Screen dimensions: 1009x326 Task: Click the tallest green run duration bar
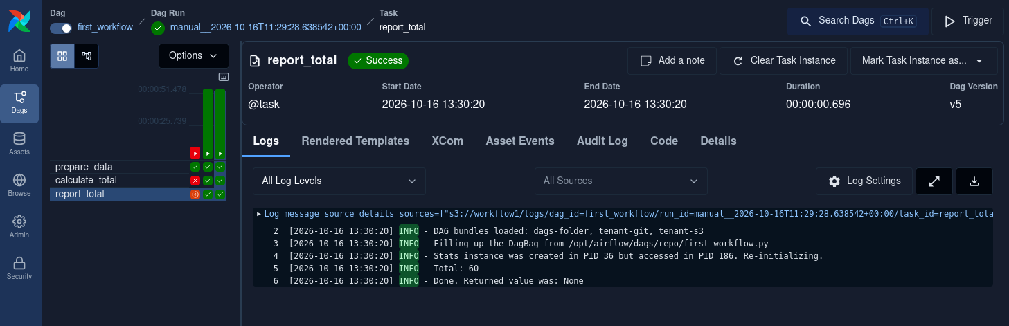pyautogui.click(x=208, y=118)
